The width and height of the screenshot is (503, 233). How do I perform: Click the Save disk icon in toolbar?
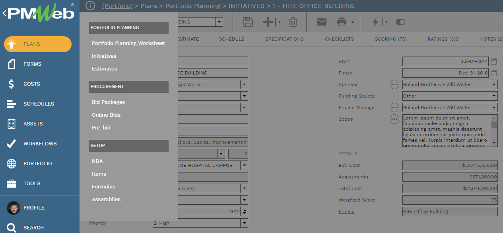pyautogui.click(x=248, y=22)
